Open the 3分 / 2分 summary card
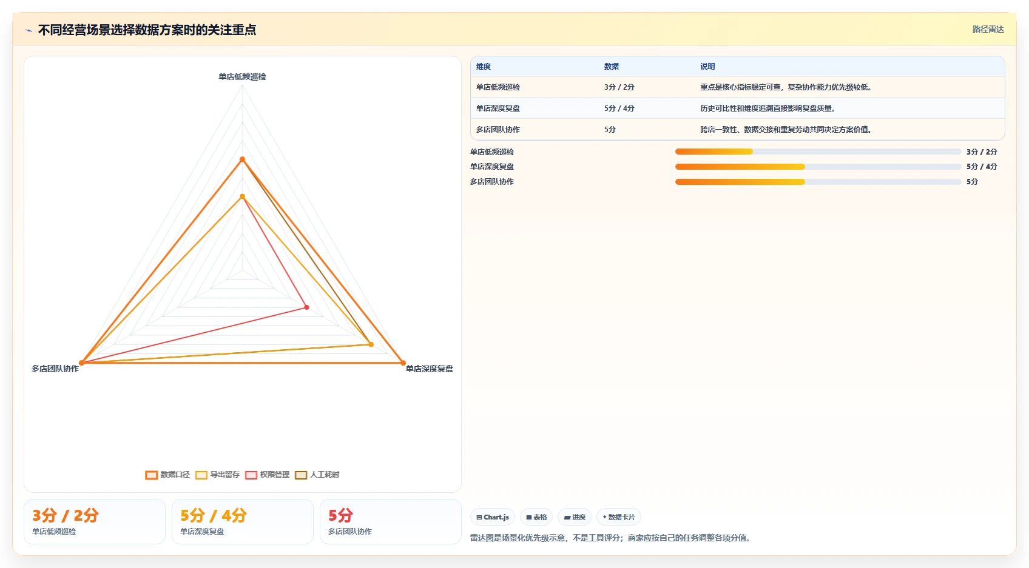1029x568 pixels. click(95, 522)
